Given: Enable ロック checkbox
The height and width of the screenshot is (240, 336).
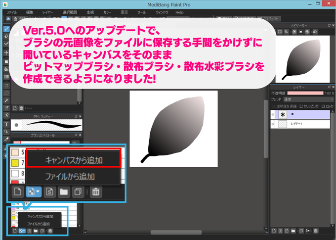Looking at the screenshot, I should (x=323, y=106).
